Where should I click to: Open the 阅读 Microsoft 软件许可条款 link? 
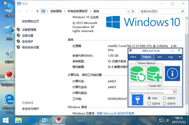(115, 113)
